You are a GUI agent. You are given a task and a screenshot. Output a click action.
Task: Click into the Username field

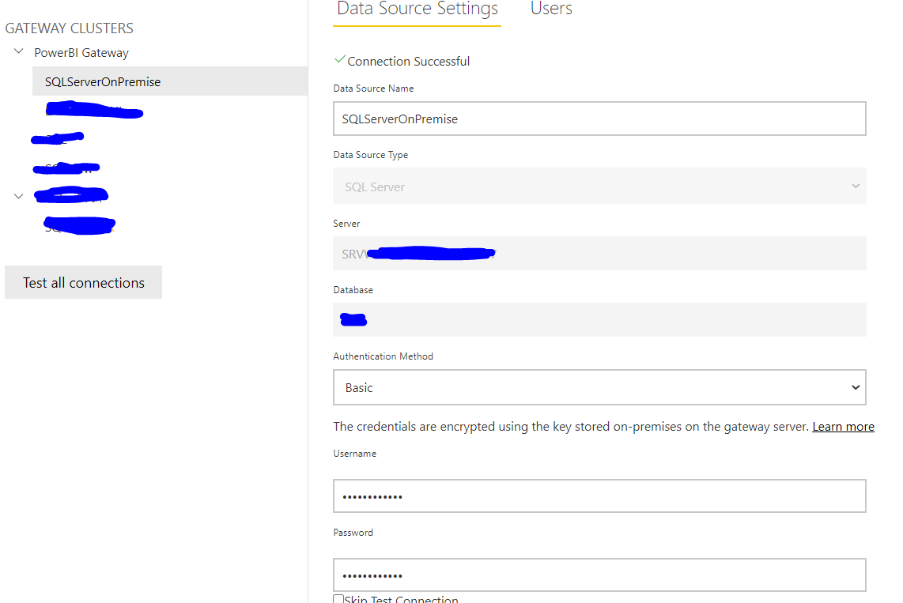coord(599,496)
